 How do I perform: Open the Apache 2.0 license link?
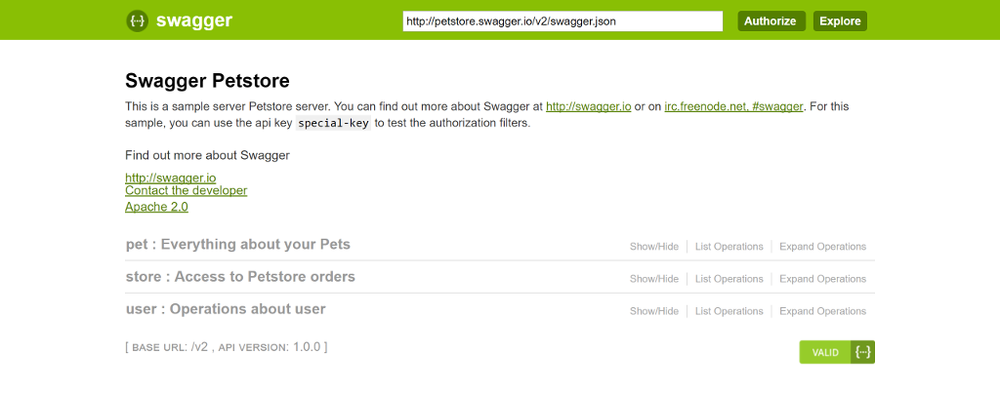point(156,207)
